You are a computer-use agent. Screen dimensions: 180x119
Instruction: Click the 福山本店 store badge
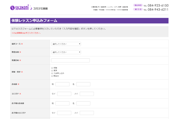coord(138,5)
